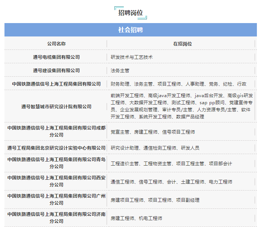
Task: Select the 青岛分公司 company name cell
Action: [x=56, y=163]
